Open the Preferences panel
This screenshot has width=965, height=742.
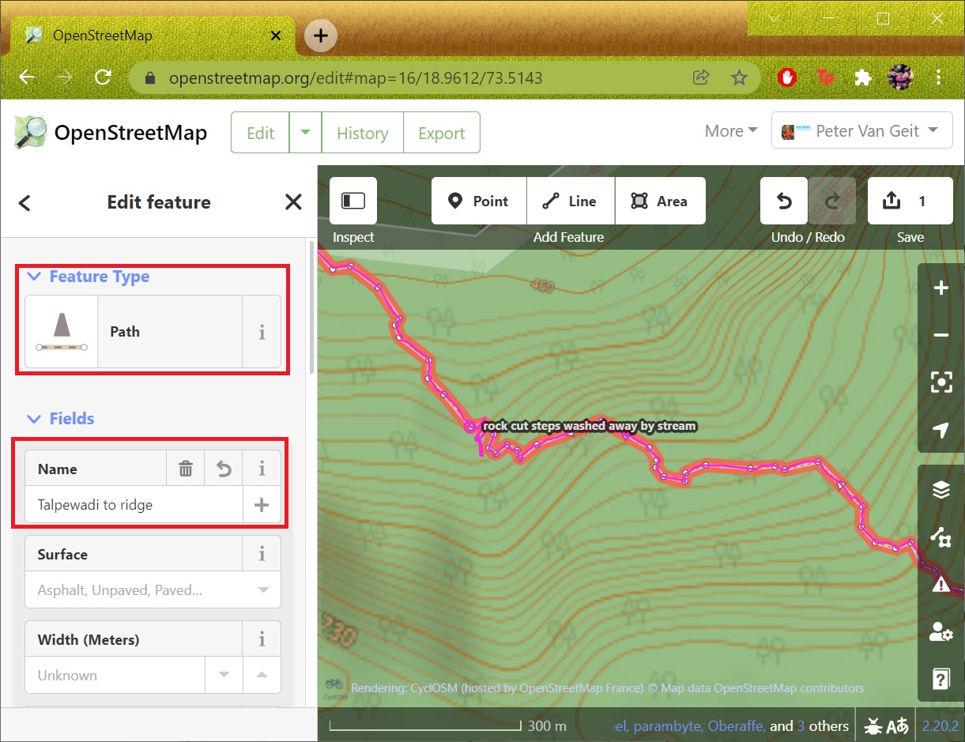click(940, 631)
